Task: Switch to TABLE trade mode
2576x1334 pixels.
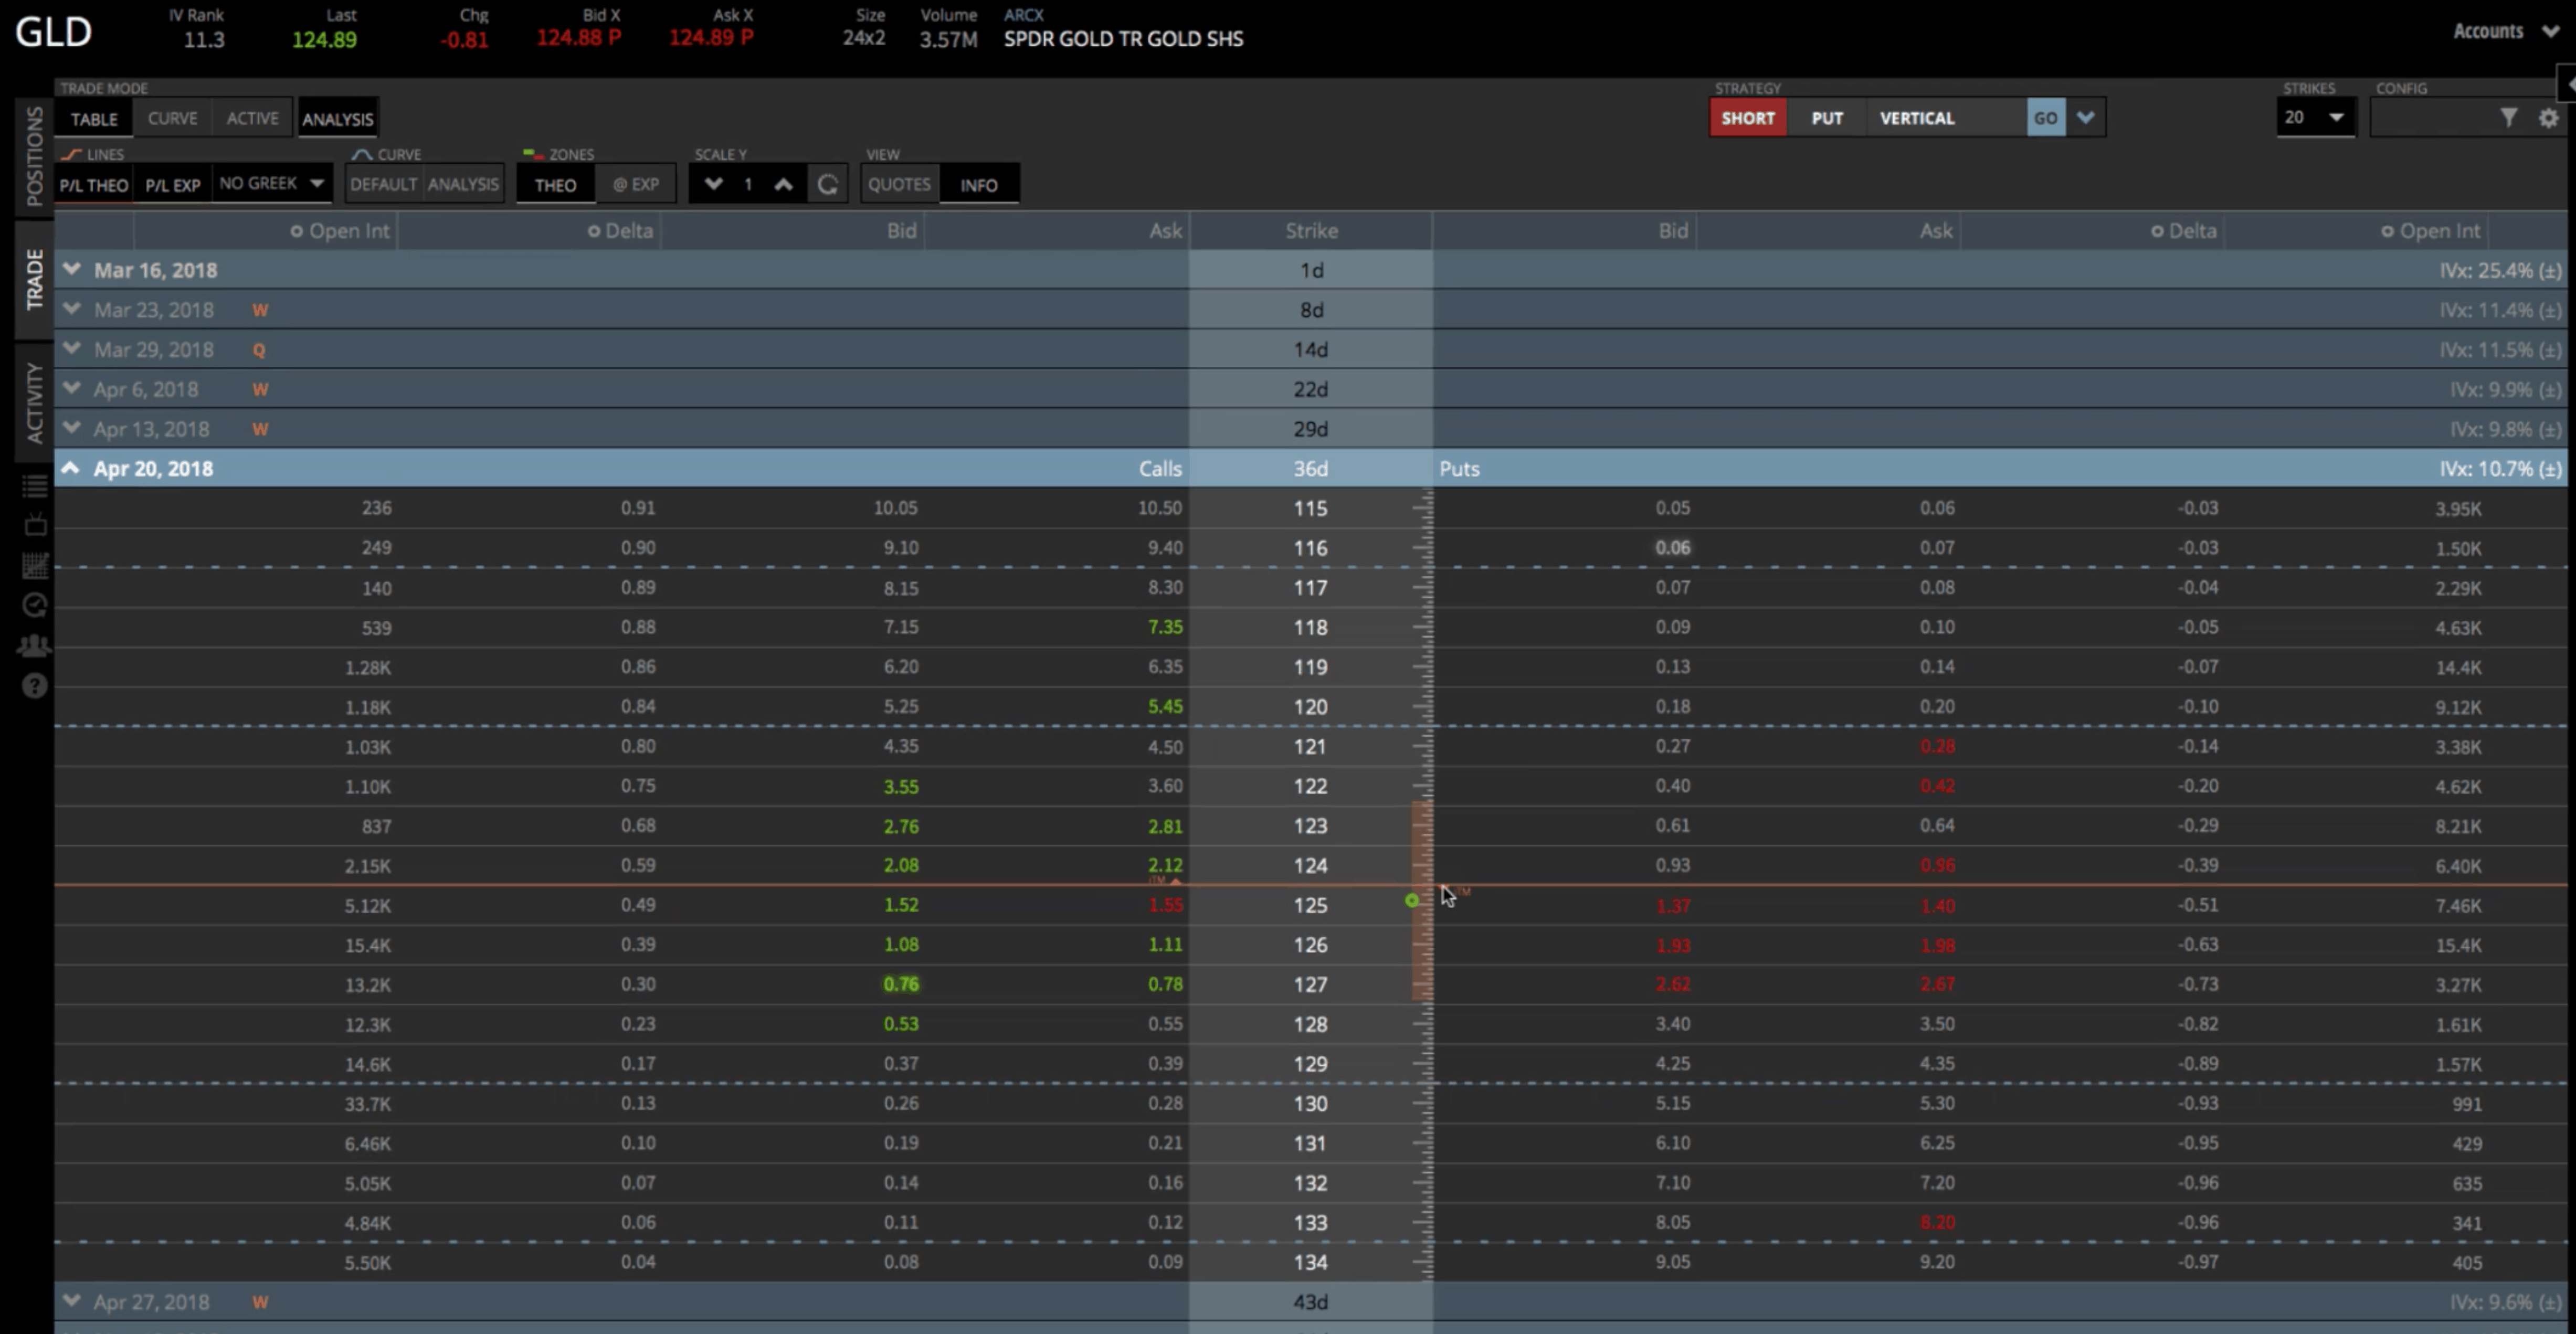Action: [x=94, y=119]
